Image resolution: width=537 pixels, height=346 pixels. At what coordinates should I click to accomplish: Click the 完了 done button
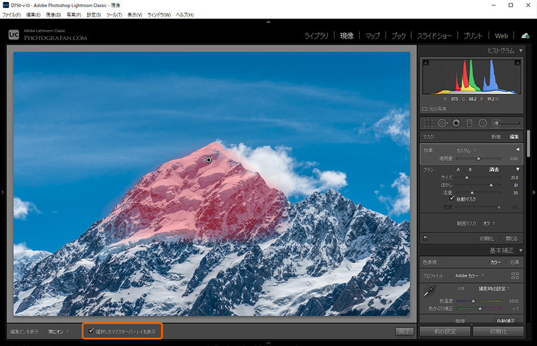405,331
